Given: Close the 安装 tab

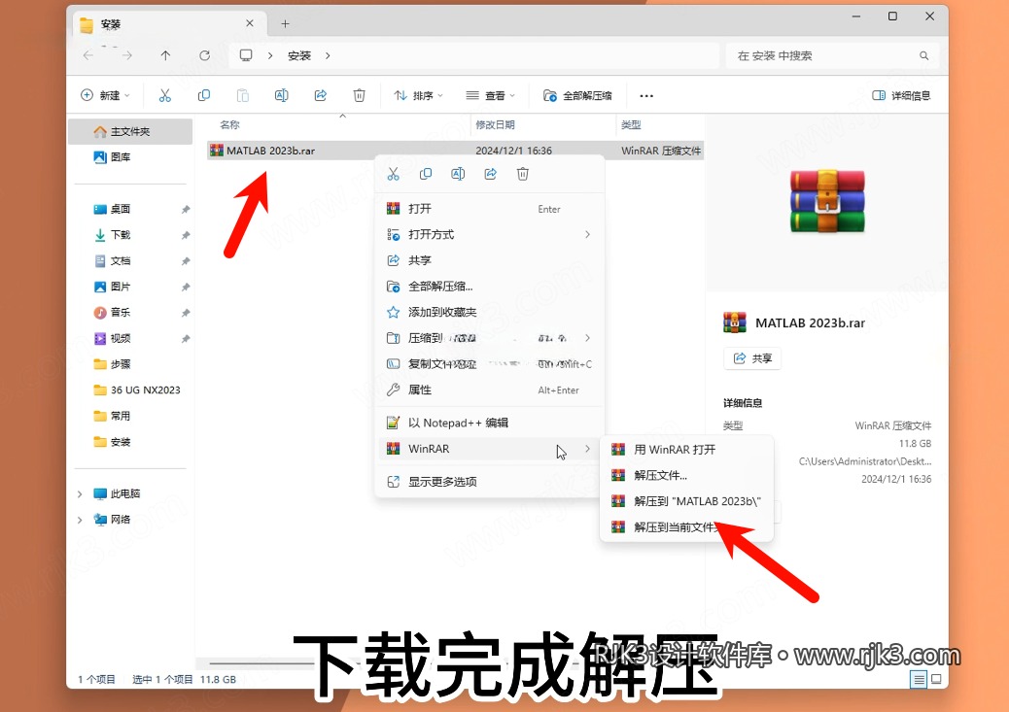Looking at the screenshot, I should point(250,23).
